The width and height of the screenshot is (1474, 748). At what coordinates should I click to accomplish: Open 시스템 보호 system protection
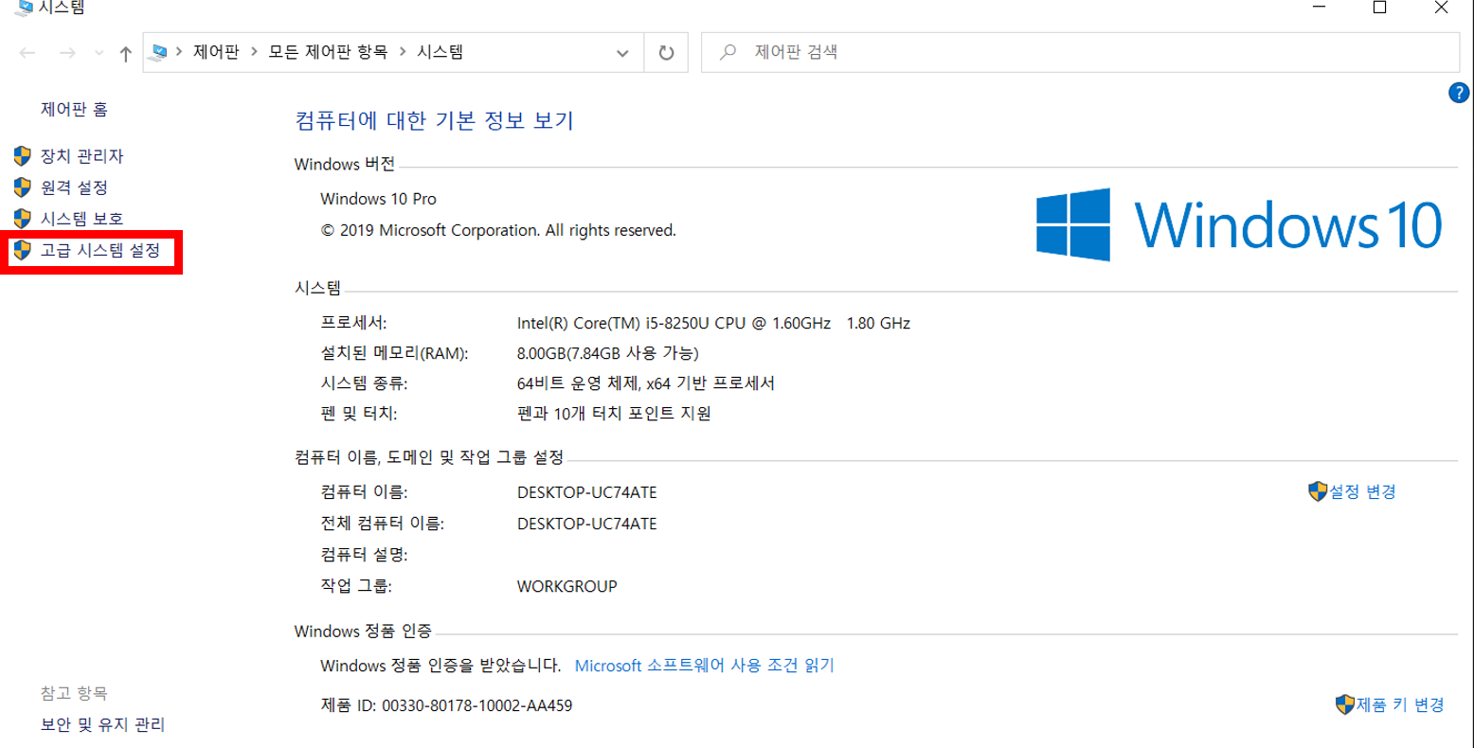[81, 219]
